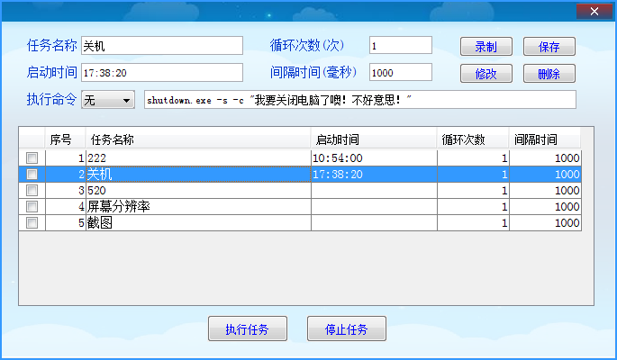Viewport: 617px width, 360px height.
Task: Click loop count cell in 屏幕分辨率 row
Action: [x=473, y=206]
